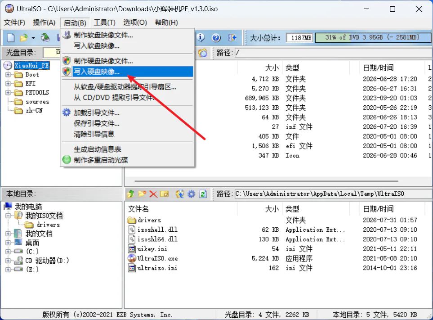Click the local path field C:\Users\Administrator...
The height and width of the screenshot is (320, 433).
click(333, 194)
